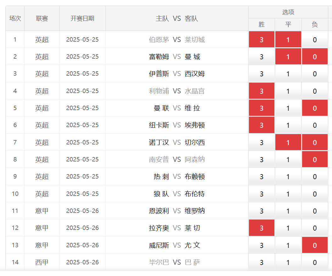
Task: Click the 选项 header cell
Action: pos(288,12)
